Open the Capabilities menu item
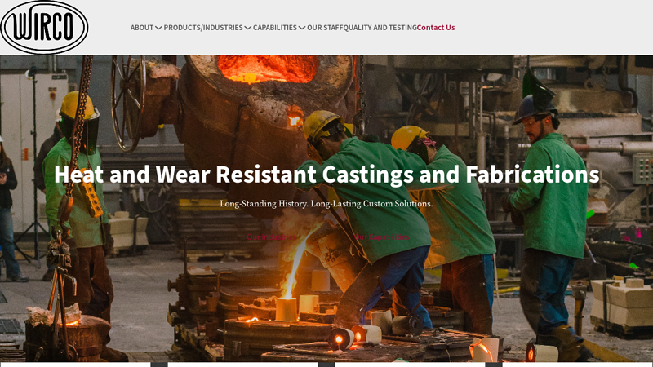This screenshot has height=367, width=653. 274,28
